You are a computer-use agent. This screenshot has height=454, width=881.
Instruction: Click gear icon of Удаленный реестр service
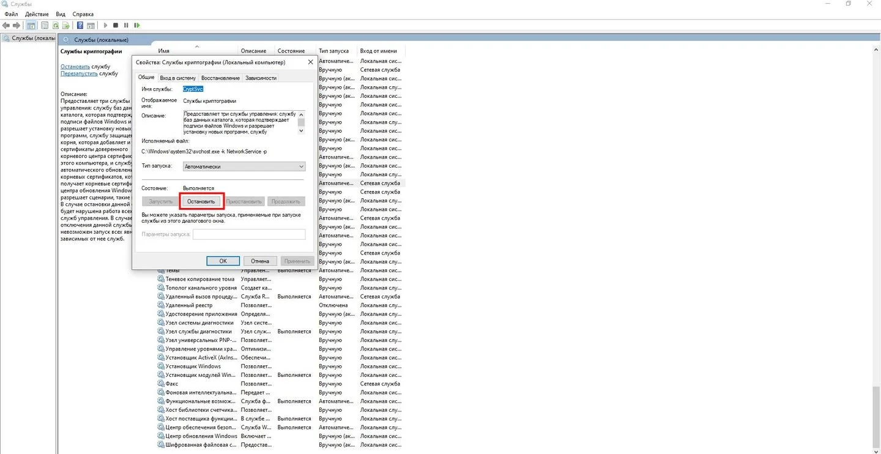161,305
